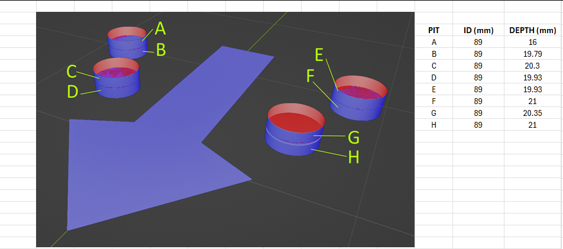Select the depth value 21 in row H
This screenshot has width=563, height=249.
[x=533, y=125]
